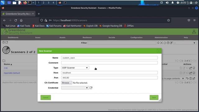Viewport: 199px width, 112px height.
Task: Click the Pocket save icon
Action: [x=189, y=20]
